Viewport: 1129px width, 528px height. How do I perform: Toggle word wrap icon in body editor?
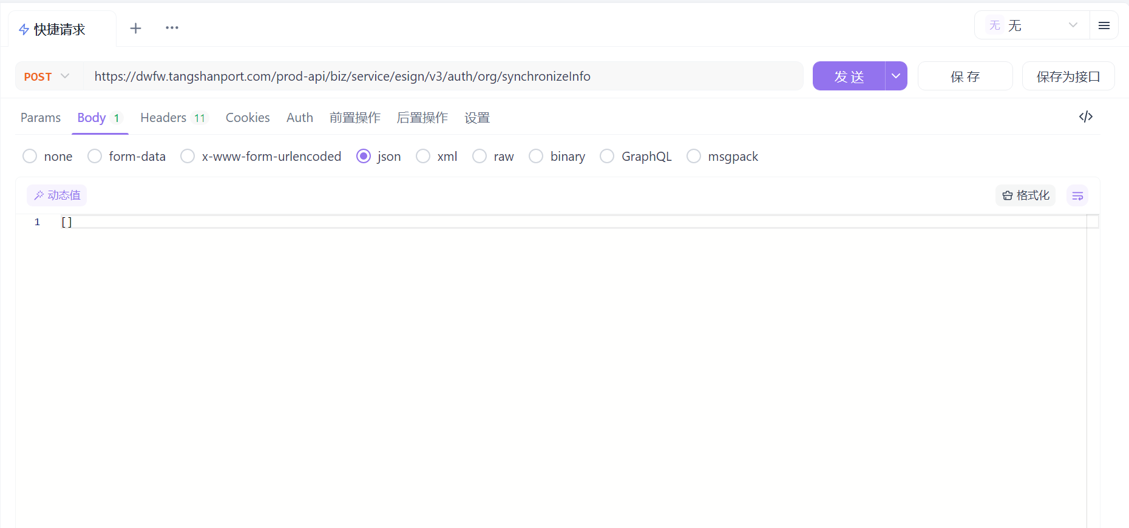1077,195
